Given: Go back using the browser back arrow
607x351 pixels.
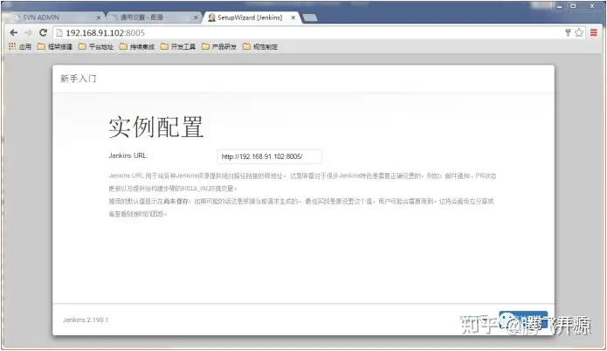Looking at the screenshot, I should coord(14,33).
